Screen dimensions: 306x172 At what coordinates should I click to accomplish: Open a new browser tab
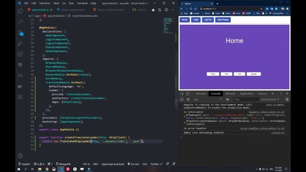(x=217, y=4)
